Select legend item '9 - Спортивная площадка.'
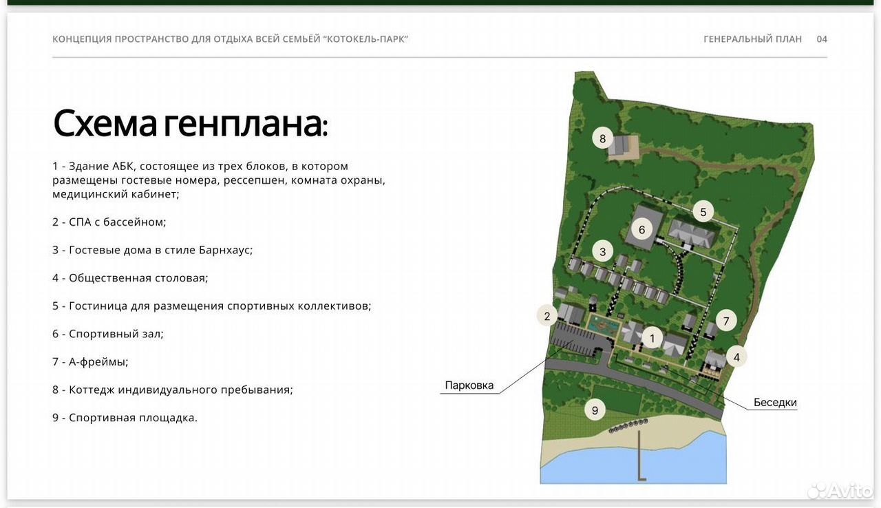This screenshot has height=508, width=881. click(125, 417)
